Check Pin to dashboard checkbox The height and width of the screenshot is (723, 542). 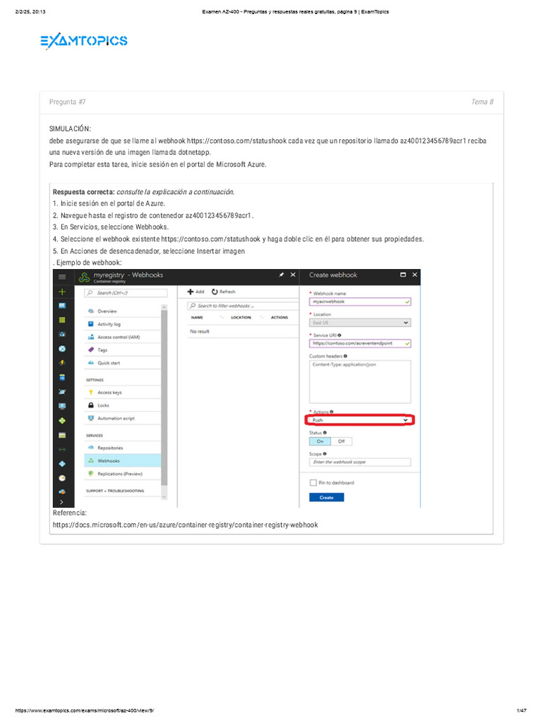pos(313,483)
